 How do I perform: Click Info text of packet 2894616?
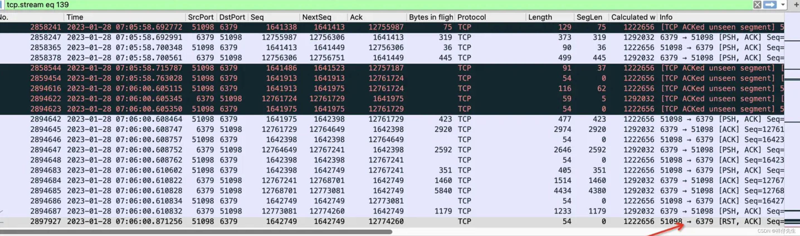(722, 89)
